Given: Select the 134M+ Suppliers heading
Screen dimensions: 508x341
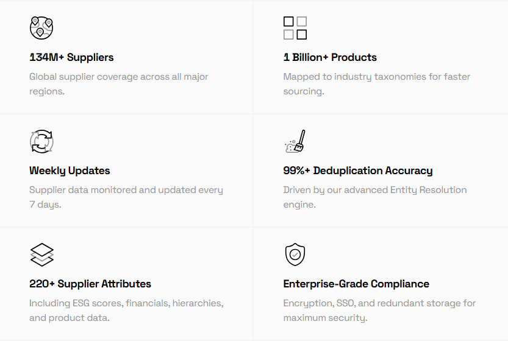Looking at the screenshot, I should point(71,57).
